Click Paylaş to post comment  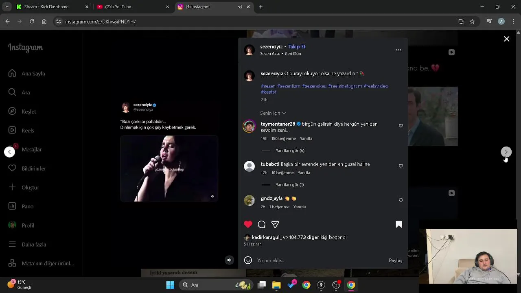pos(395,260)
